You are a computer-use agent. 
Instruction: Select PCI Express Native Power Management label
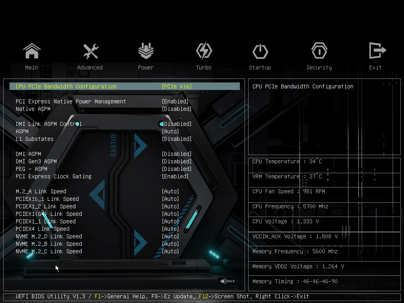[x=71, y=101]
